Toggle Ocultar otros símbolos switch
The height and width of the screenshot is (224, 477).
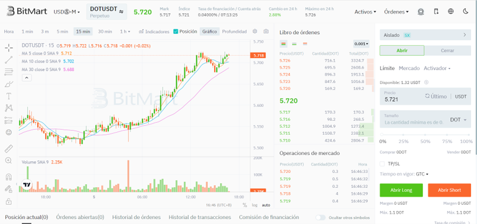(x=320, y=217)
